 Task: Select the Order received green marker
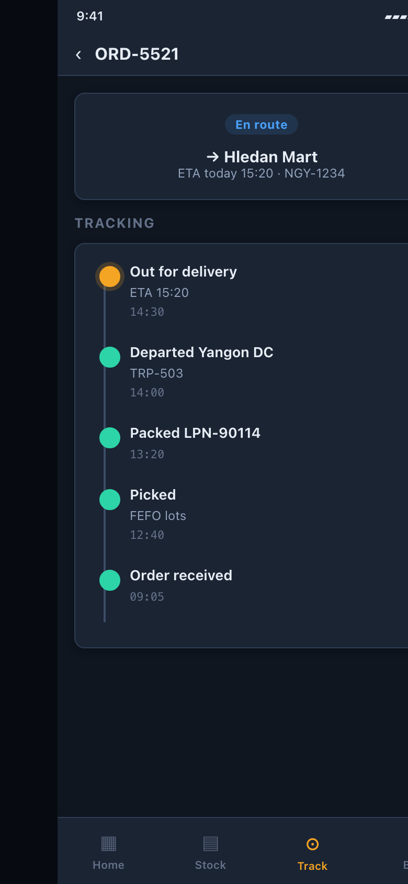pyautogui.click(x=110, y=580)
